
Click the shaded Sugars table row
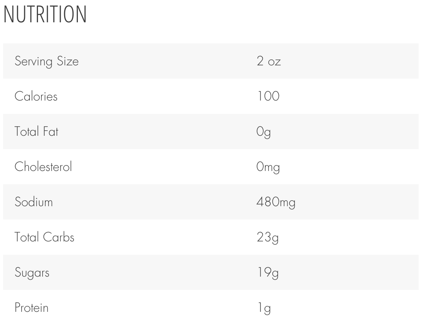[x=211, y=272]
